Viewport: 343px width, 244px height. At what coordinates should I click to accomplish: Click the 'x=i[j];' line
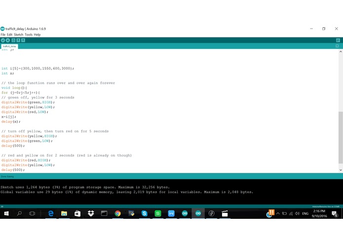(x=9, y=117)
